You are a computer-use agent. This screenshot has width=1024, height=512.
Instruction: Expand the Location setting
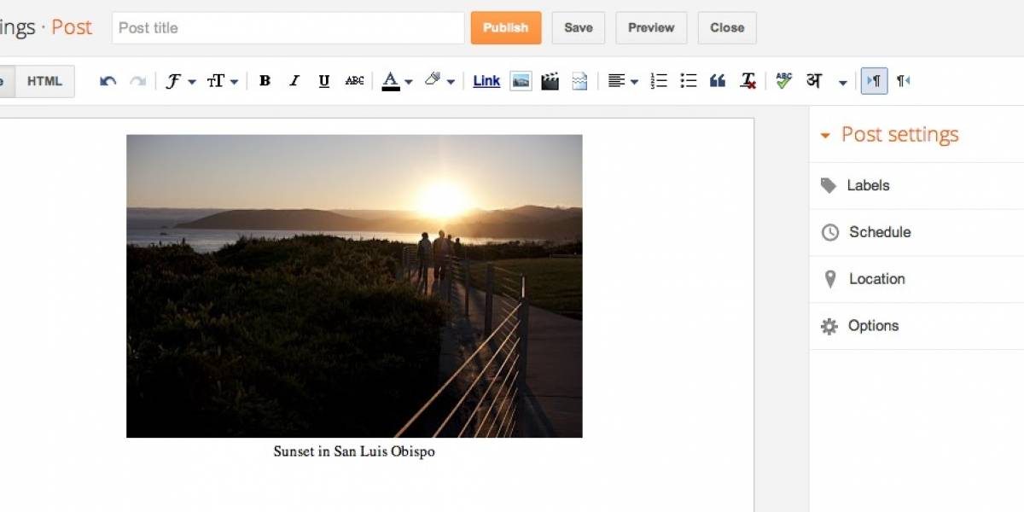pos(916,279)
